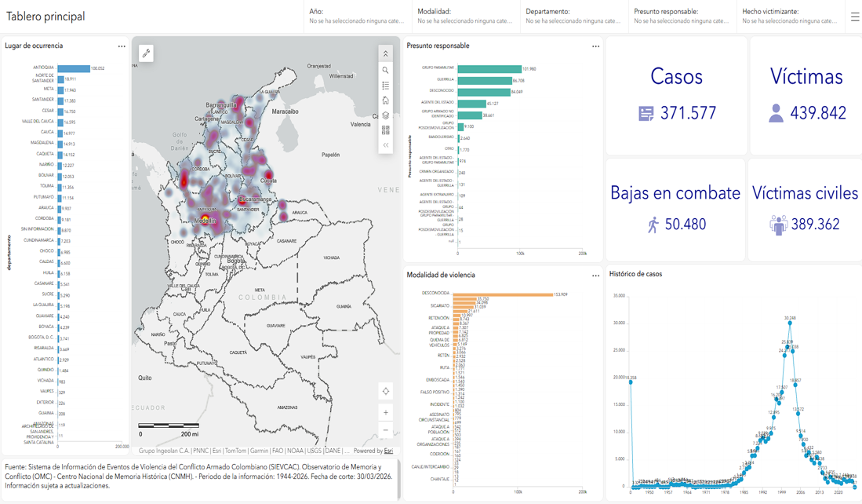Show the map legend list icon
This screenshot has height=504, width=862.
385,86
